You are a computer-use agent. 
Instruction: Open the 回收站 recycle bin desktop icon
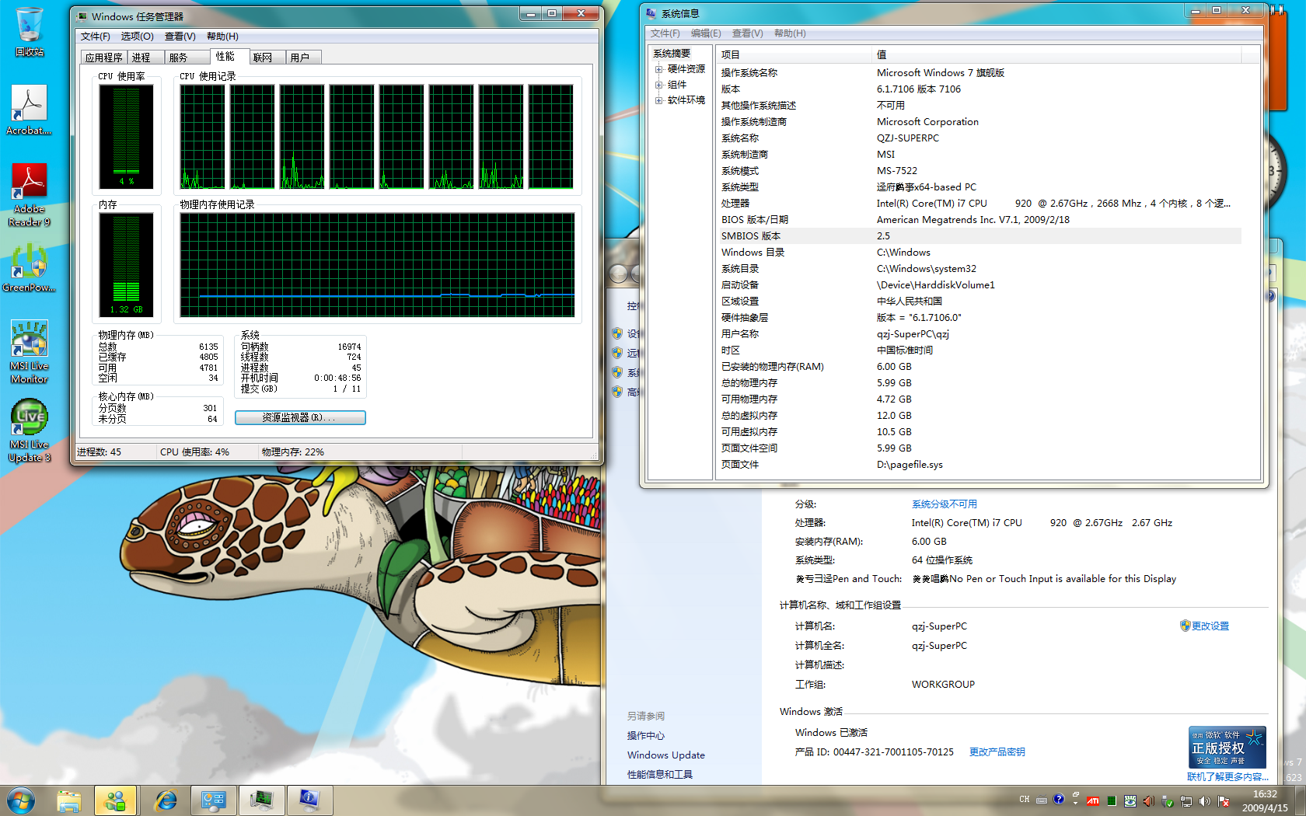click(30, 32)
